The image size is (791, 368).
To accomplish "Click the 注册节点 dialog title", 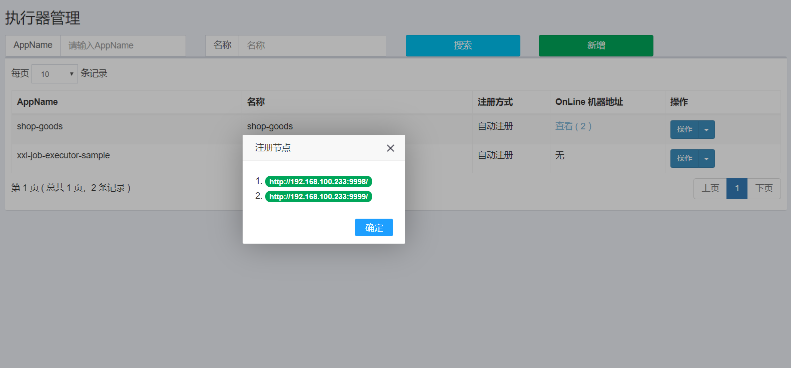I will click(x=273, y=148).
